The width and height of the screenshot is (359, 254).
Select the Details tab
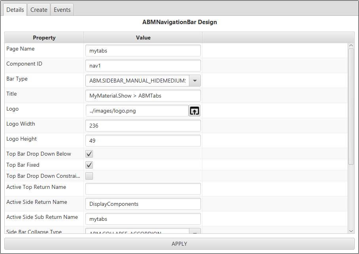click(15, 10)
